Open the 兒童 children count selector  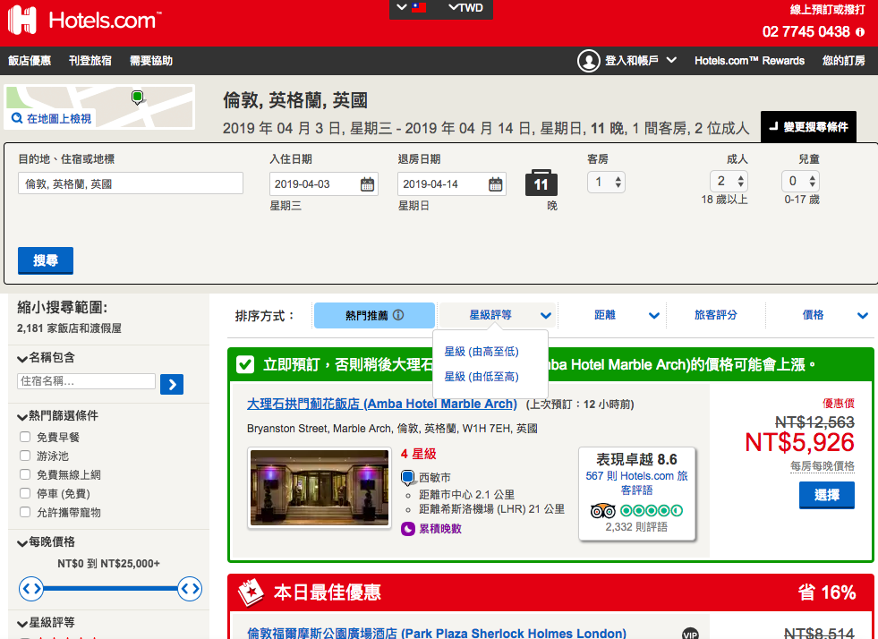click(801, 182)
